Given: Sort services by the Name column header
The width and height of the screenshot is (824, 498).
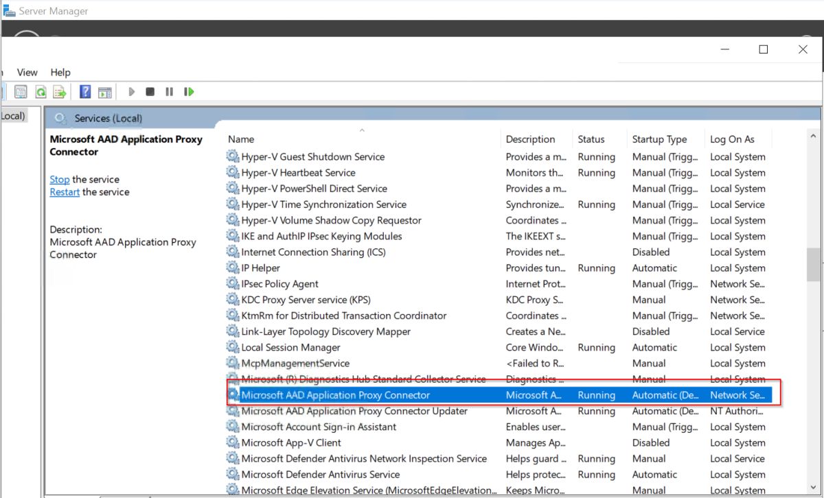Looking at the screenshot, I should (241, 139).
